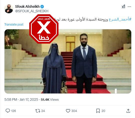Bookmark this post
Image resolution: width=135 pixels, height=118 pixels.
coord(98,111)
